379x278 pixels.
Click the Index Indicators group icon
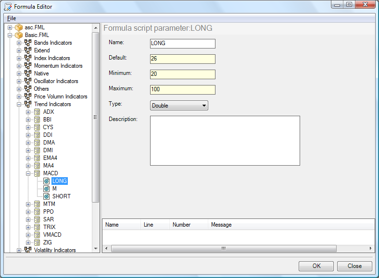[x=28, y=58]
